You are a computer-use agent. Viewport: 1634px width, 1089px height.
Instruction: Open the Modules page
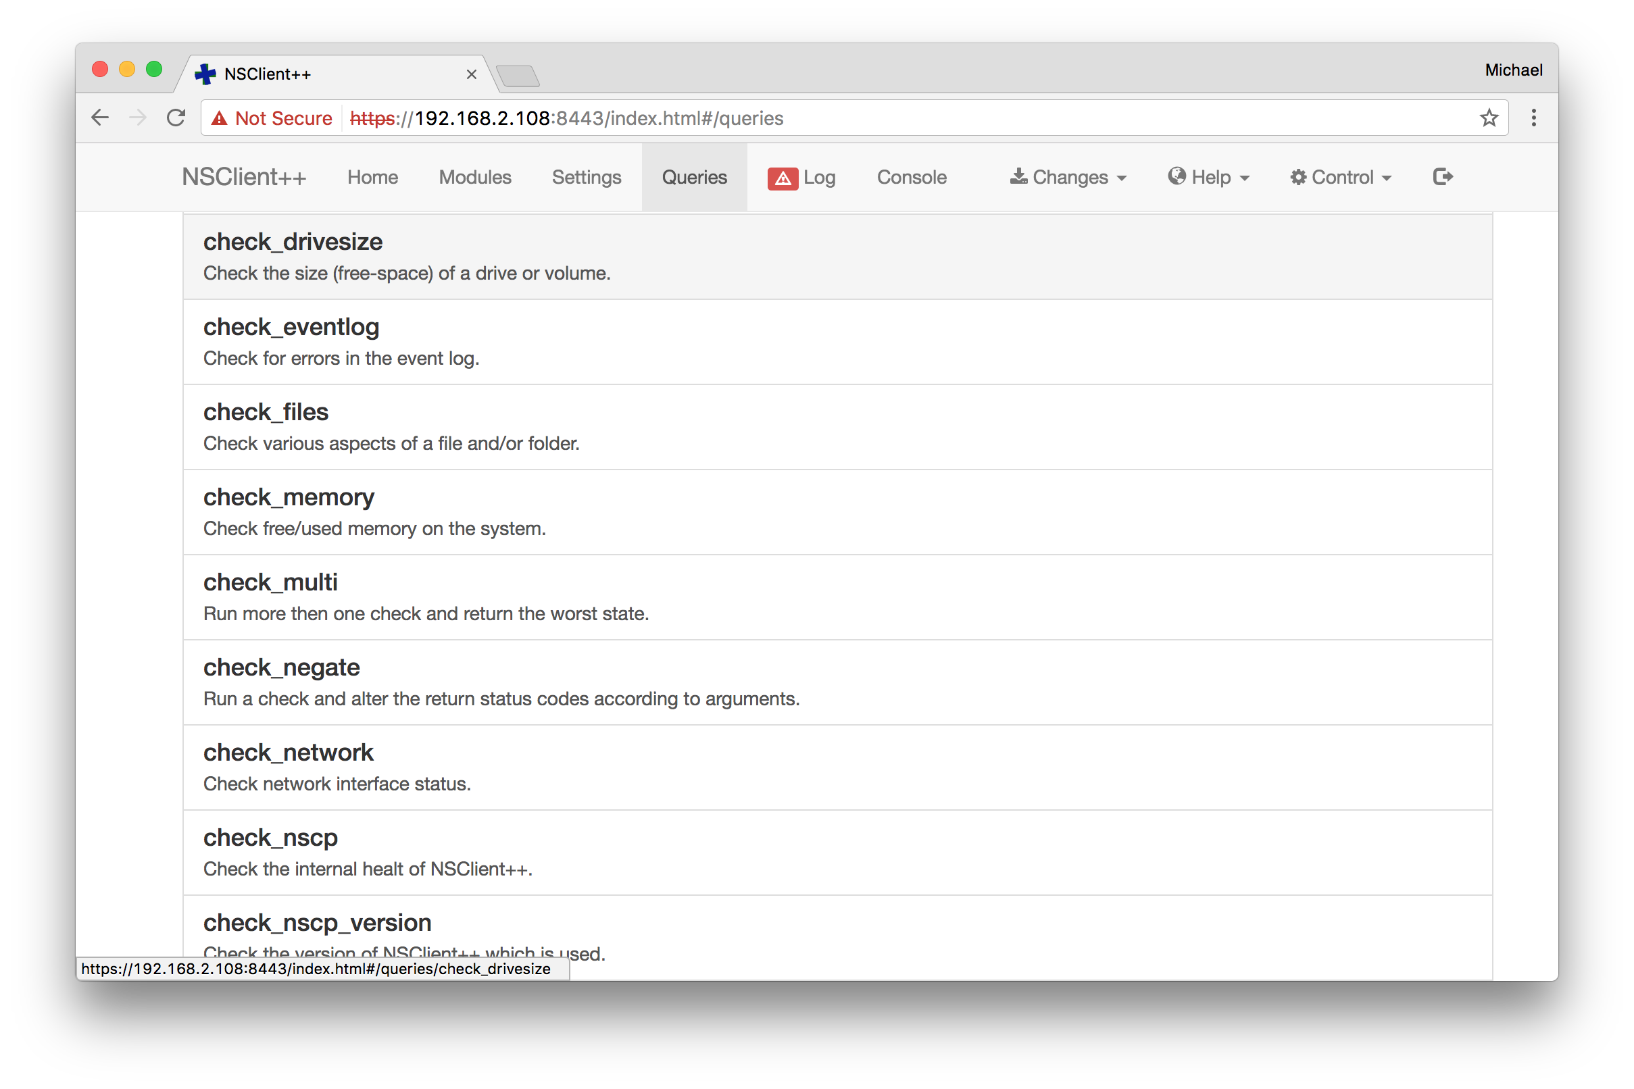[475, 178]
